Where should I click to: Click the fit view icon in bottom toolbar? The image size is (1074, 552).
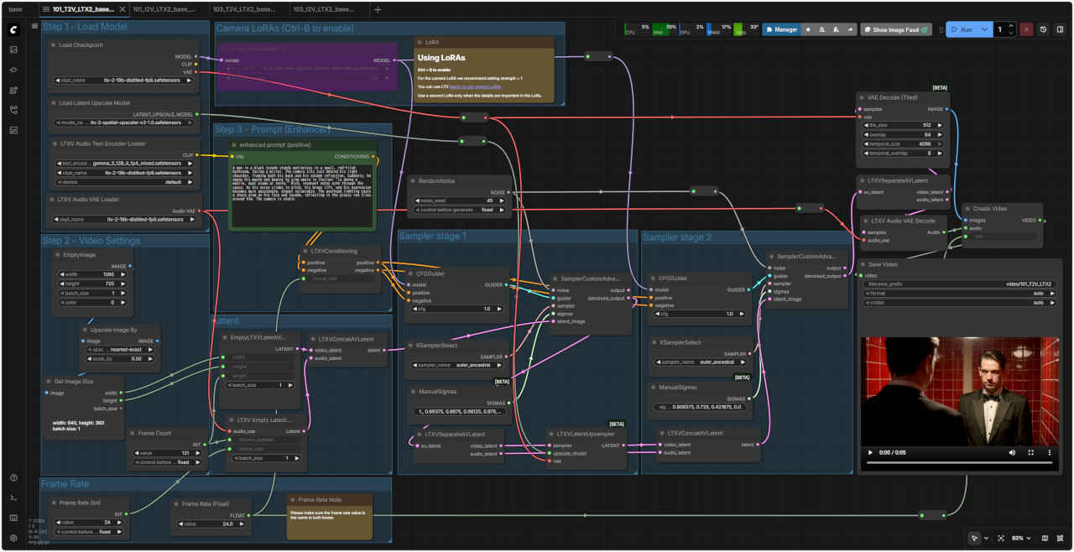1001,538
